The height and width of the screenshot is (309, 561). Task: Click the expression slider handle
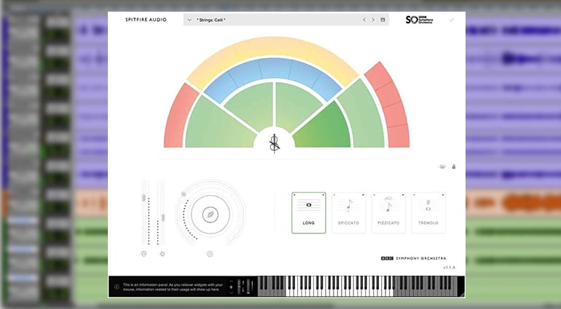coord(144,198)
